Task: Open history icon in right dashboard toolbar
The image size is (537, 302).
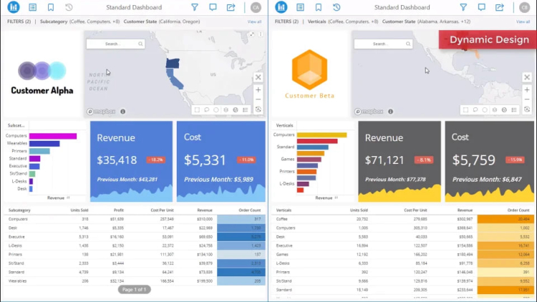Action: pyautogui.click(x=337, y=7)
